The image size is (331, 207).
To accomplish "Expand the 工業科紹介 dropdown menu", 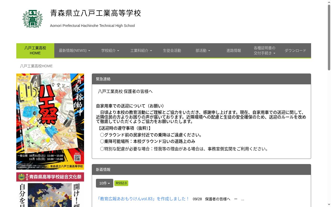I will [141, 50].
